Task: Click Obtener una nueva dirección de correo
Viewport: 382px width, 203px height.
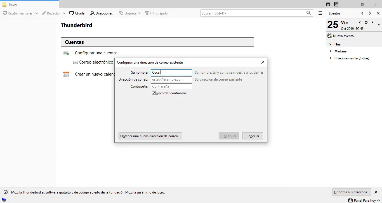Action: coord(150,136)
